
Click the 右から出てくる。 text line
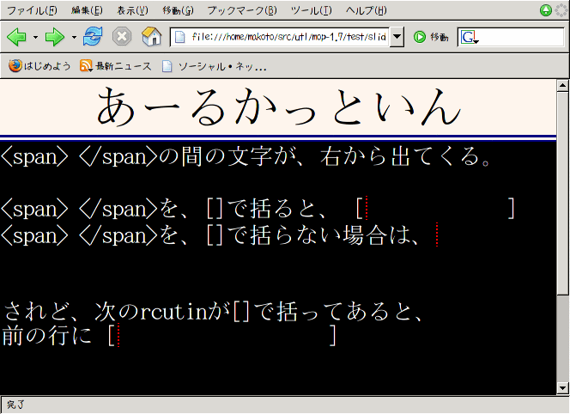coord(405,156)
